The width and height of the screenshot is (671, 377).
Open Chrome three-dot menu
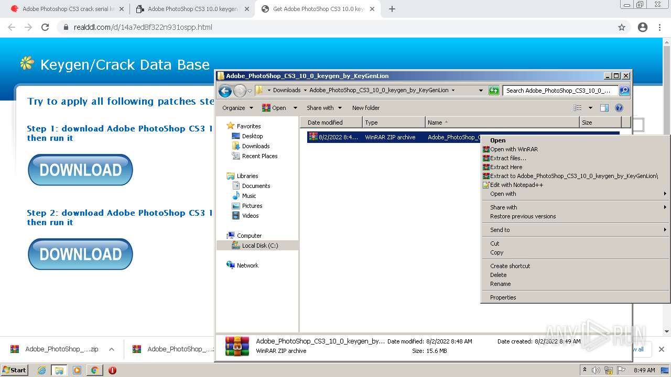click(659, 27)
